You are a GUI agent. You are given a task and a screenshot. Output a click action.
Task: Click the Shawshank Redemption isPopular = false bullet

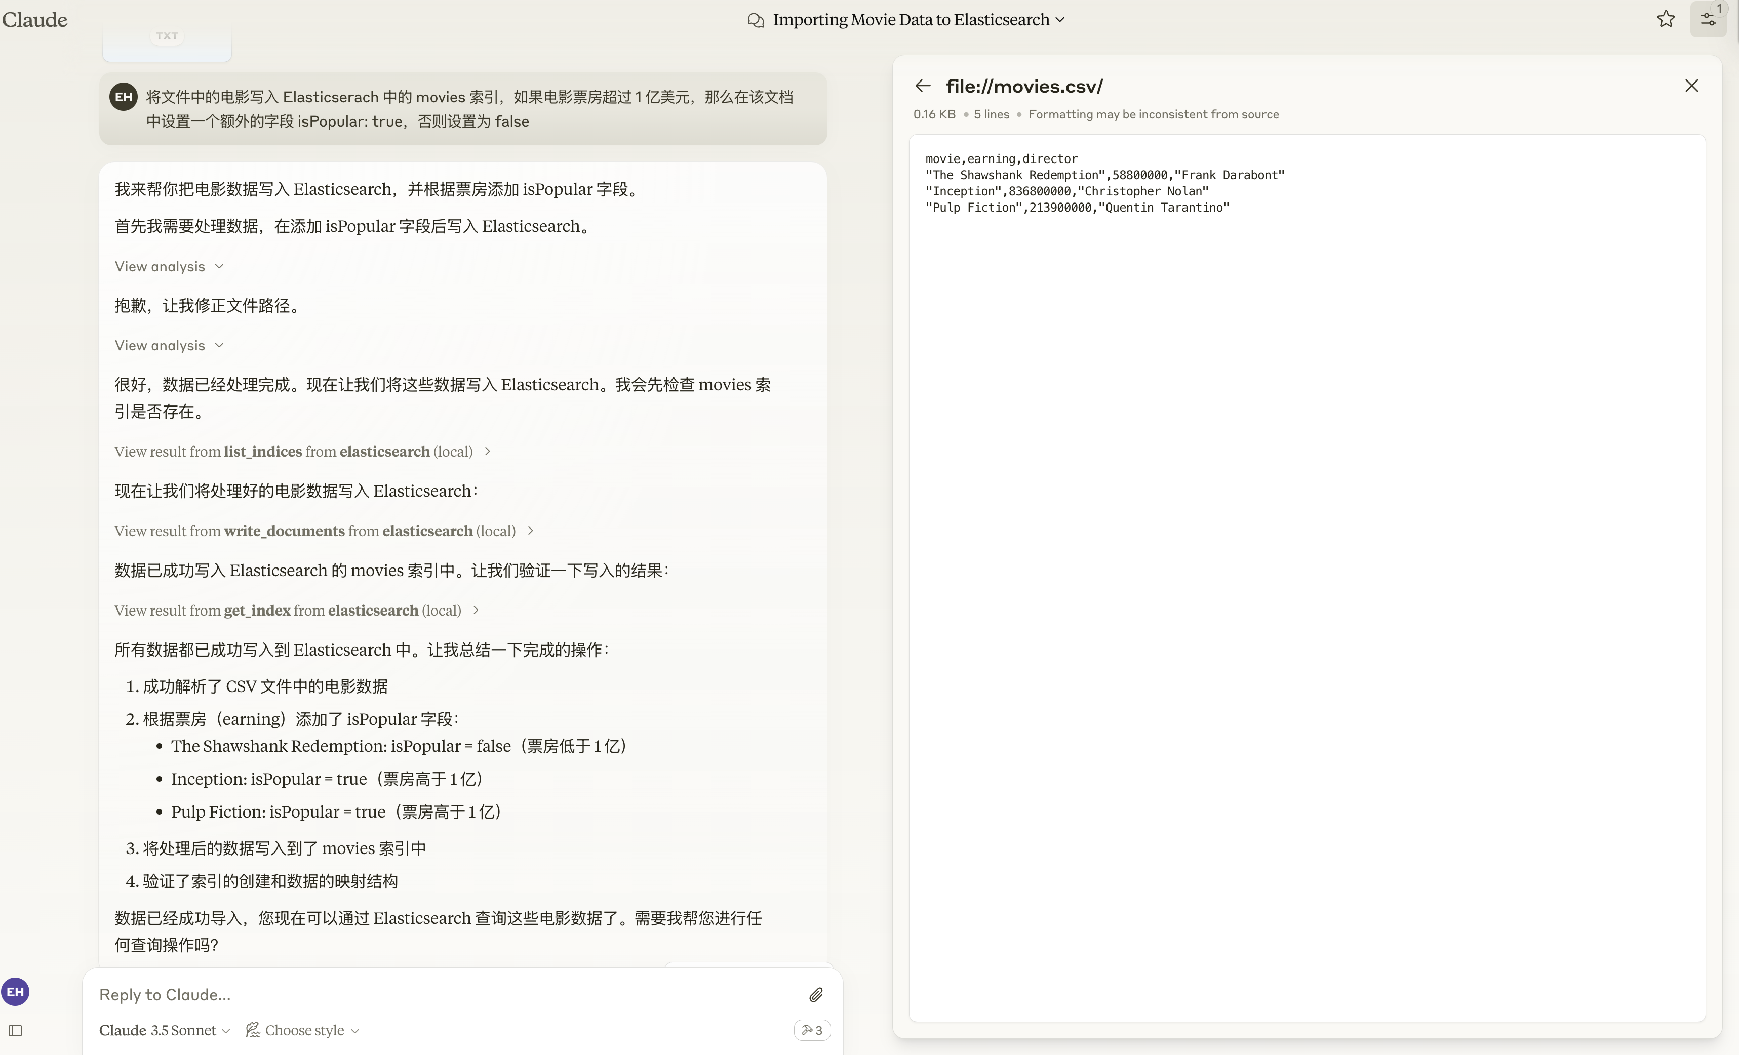pos(400,746)
